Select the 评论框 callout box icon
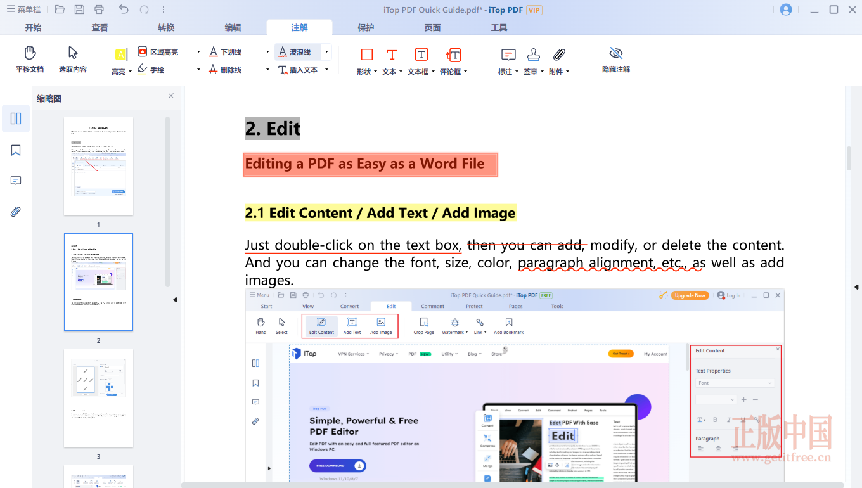The height and width of the screenshot is (488, 862). pos(453,55)
